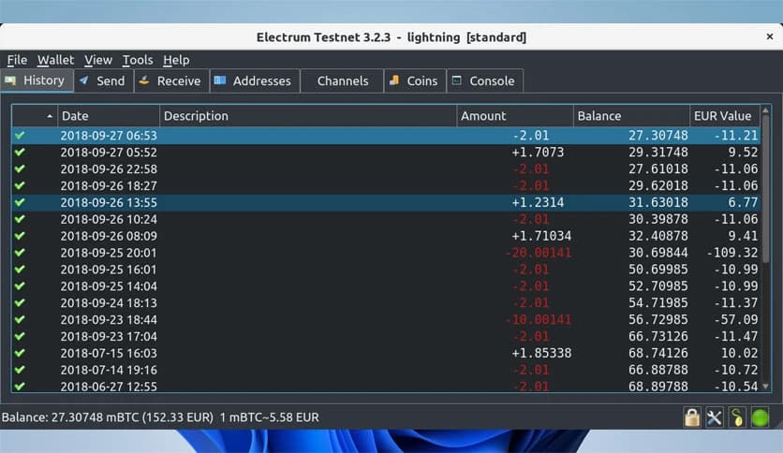Select the +1.85338 amount cell

[x=541, y=353]
